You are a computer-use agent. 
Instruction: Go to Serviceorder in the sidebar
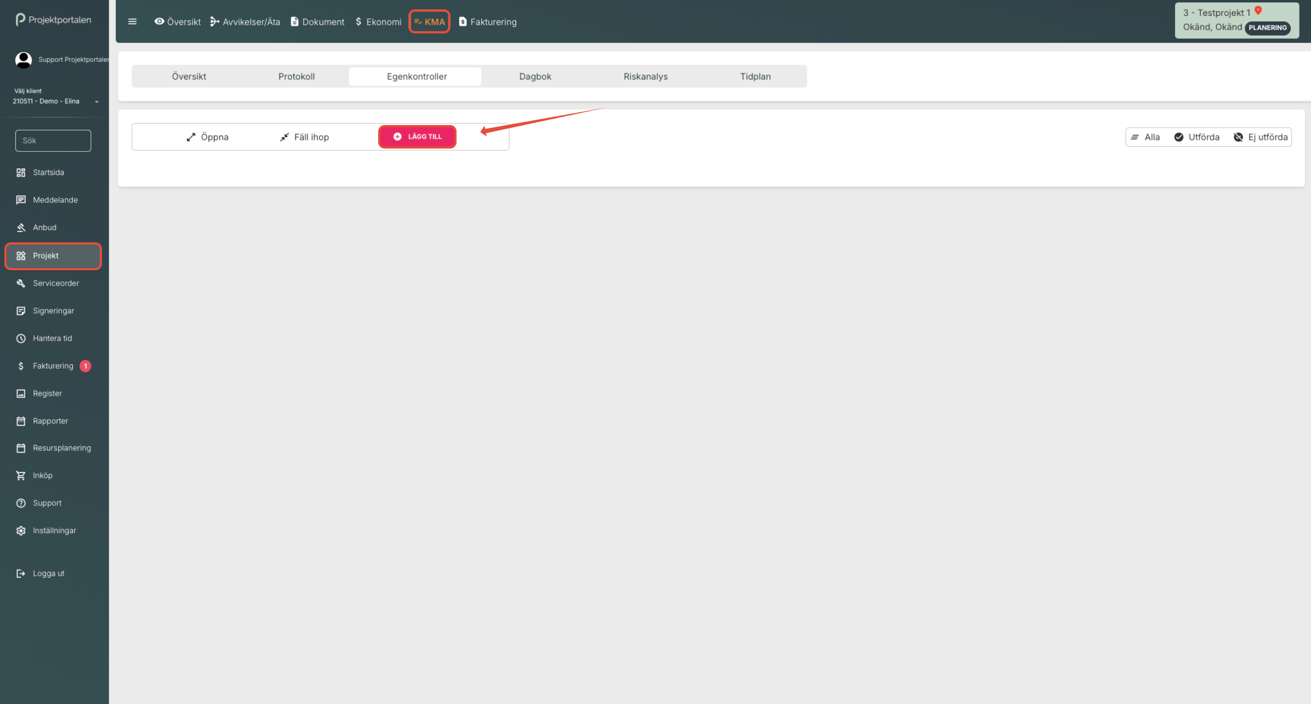tap(55, 283)
